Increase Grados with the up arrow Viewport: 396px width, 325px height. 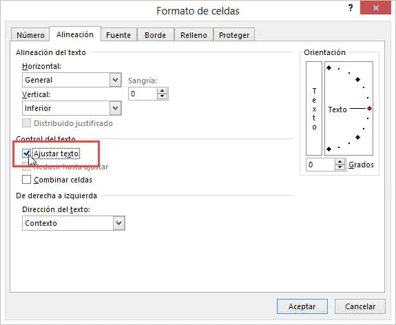pos(340,162)
